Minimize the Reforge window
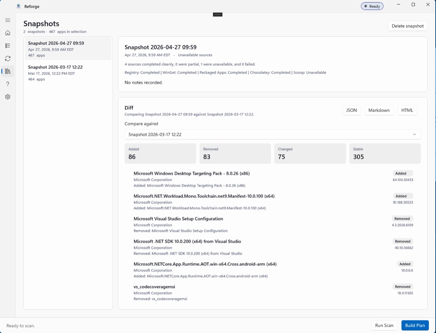Viewport: 436px width, 333px height. 399,5
